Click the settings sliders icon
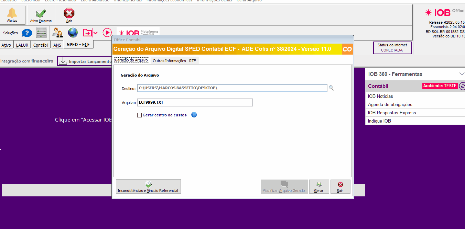Image resolution: width=465 pixels, height=229 pixels. point(41,33)
